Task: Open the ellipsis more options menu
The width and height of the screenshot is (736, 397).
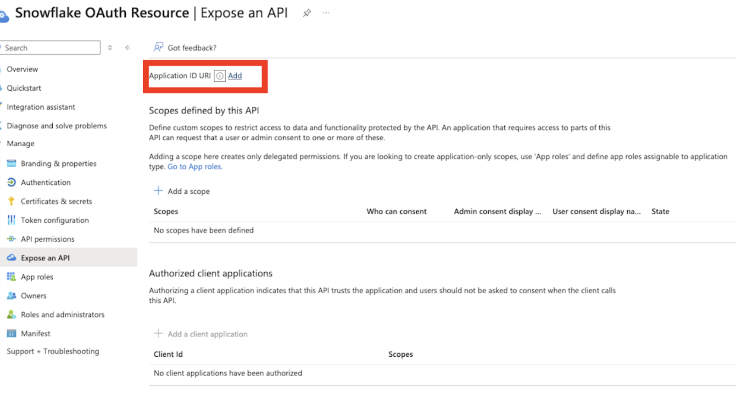Action: 326,13
